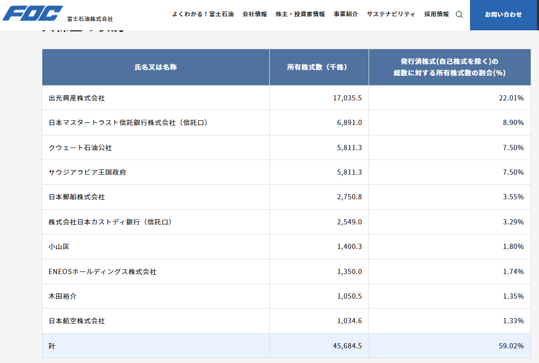Click the サウジアラビア王国政府 ratio 7.50%
Screen dimensions: 539x363
513,172
